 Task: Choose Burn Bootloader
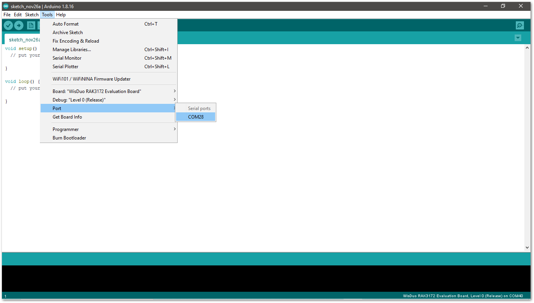[109, 138]
